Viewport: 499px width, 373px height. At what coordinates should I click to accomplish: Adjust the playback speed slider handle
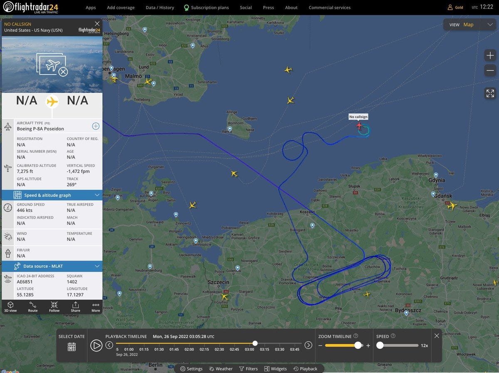tap(380, 345)
